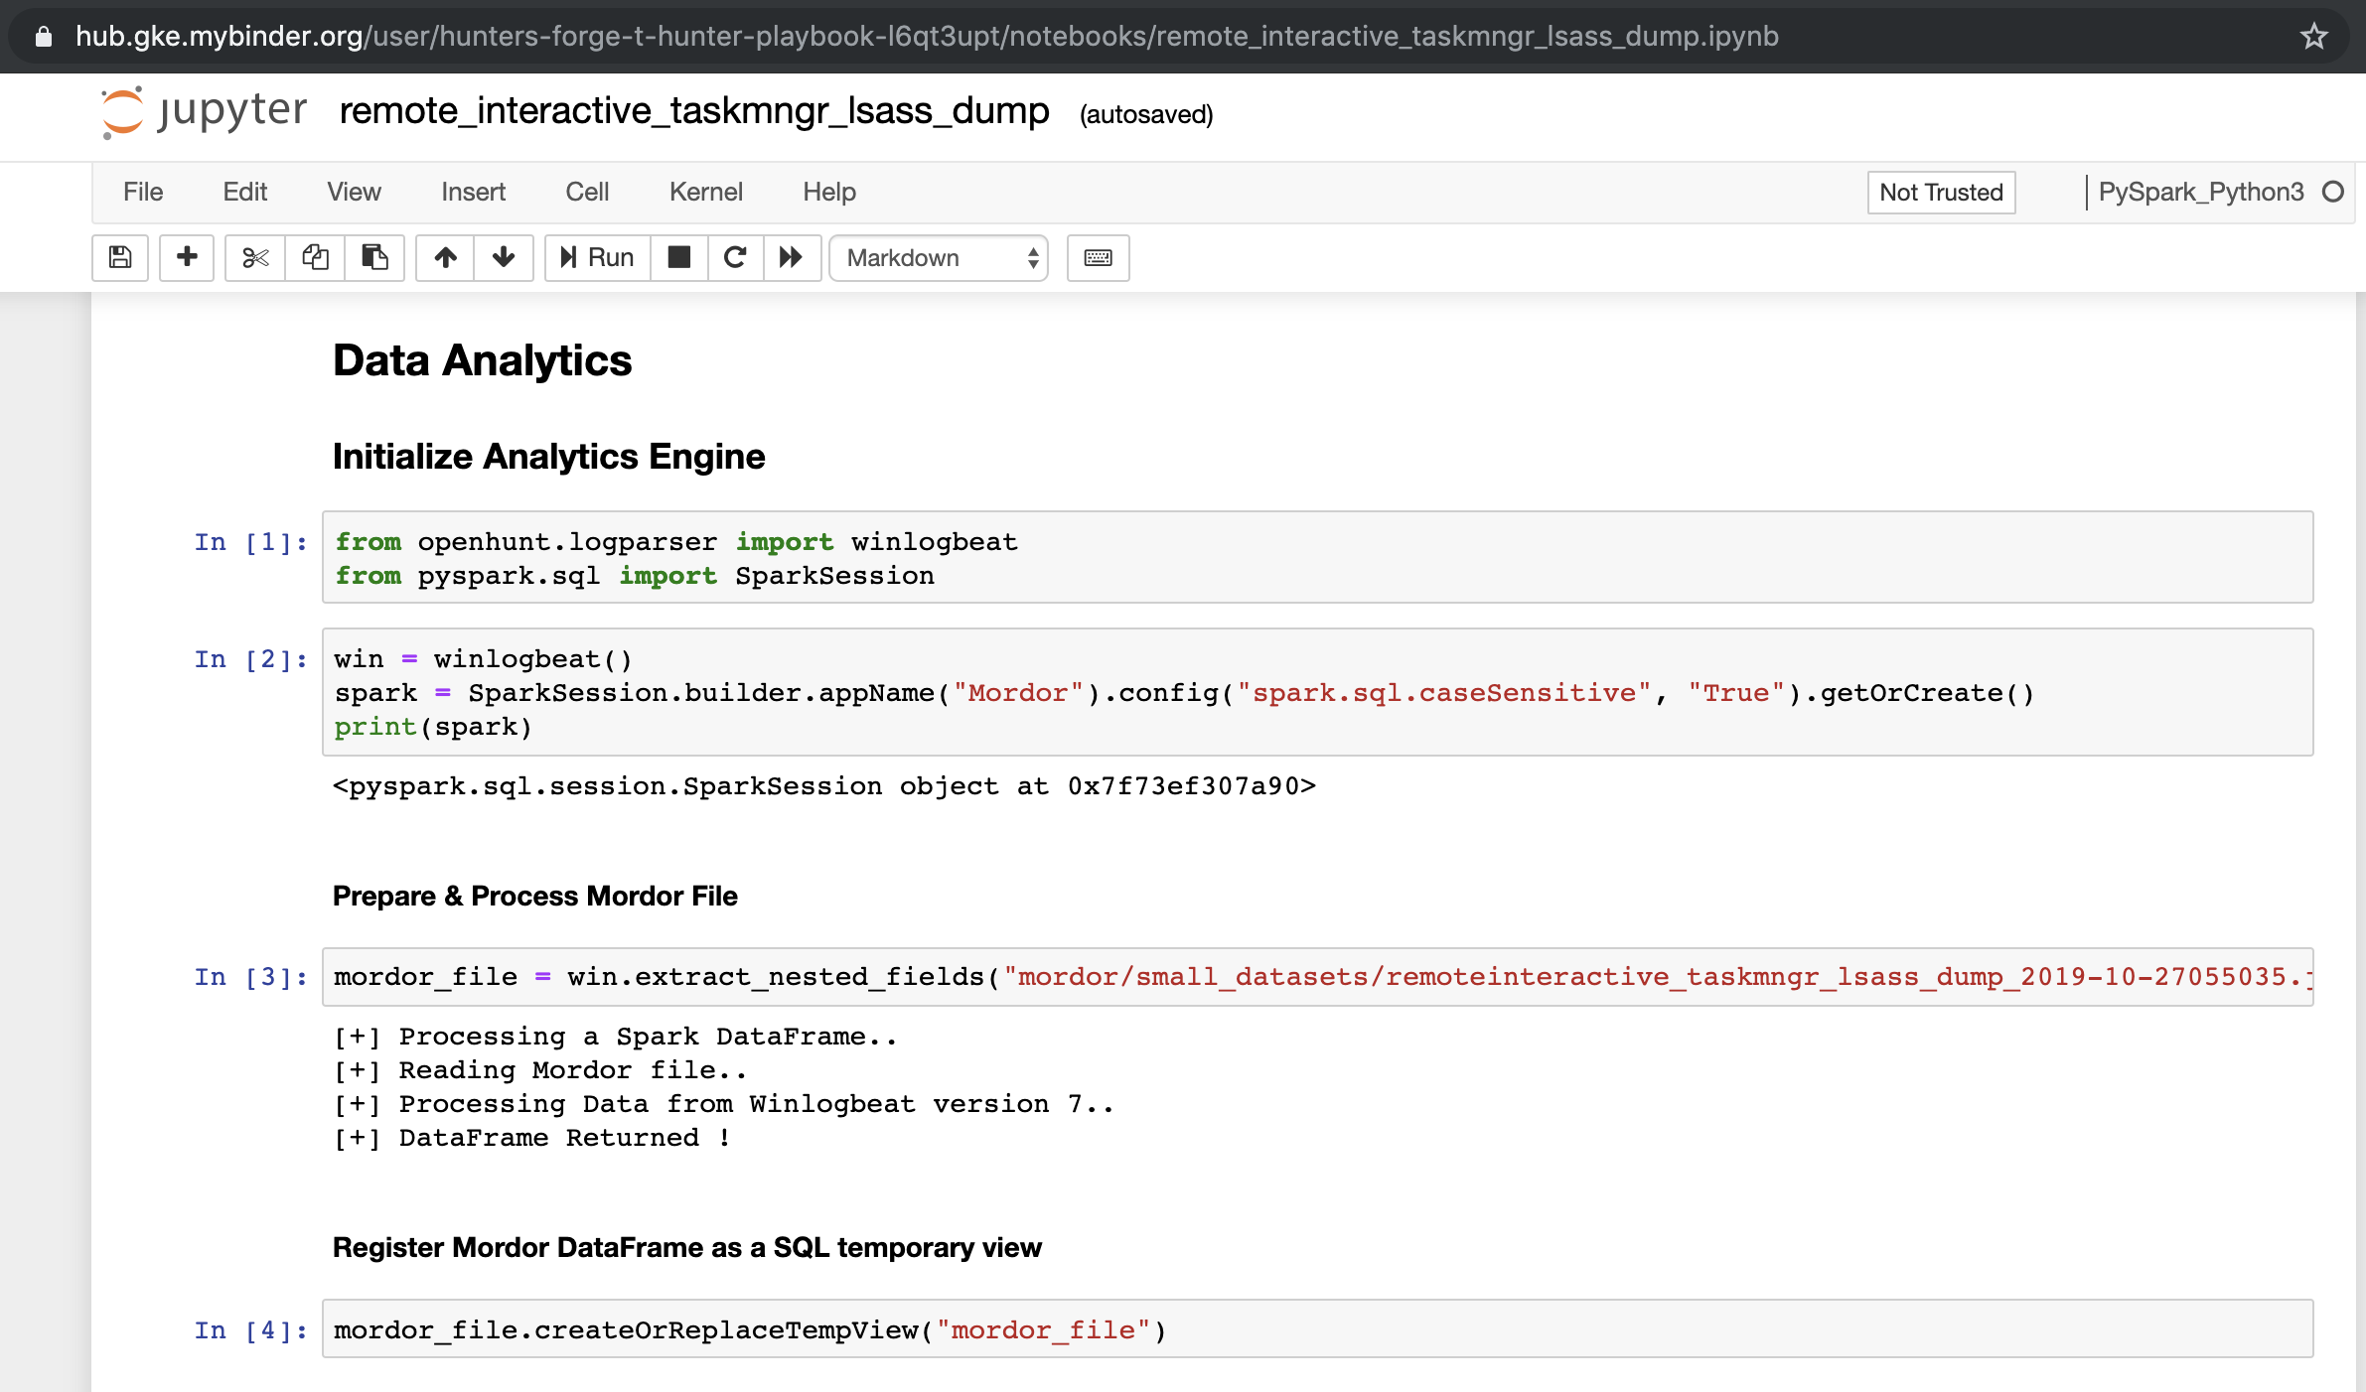Restart the kernel
This screenshot has height=1392, width=2366.
point(735,258)
